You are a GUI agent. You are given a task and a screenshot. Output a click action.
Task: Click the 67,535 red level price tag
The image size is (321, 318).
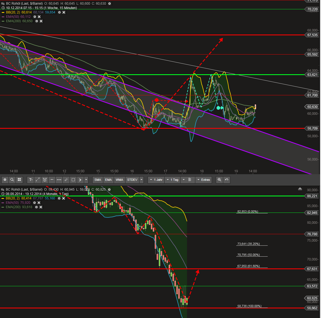pyautogui.click(x=312, y=35)
